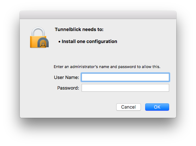Screen dimensions: 196x146
Task: Click the 'Tunnelblick needs to:' heading
Action: click(79, 30)
